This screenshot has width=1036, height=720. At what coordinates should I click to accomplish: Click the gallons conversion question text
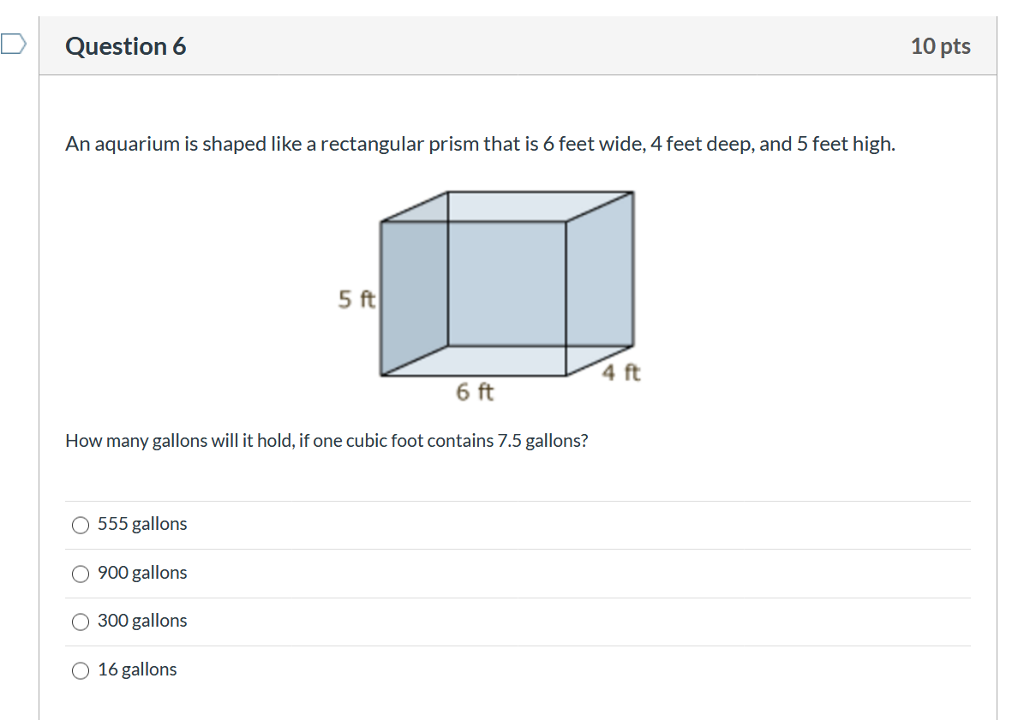326,440
